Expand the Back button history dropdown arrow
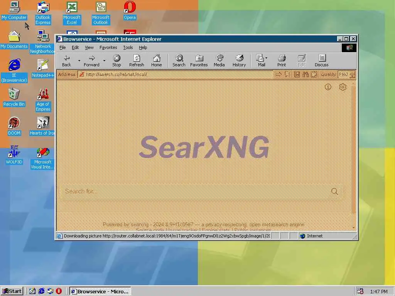 pos(79,61)
